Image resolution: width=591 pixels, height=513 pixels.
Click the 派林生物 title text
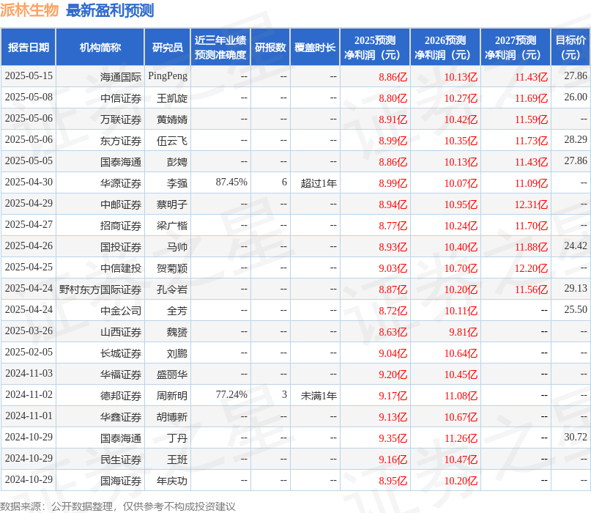click(x=29, y=10)
